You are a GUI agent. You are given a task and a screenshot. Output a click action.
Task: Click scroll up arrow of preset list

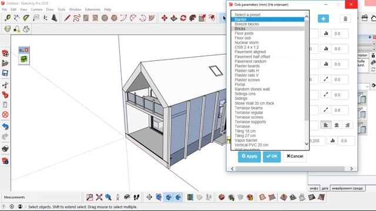click(x=307, y=16)
